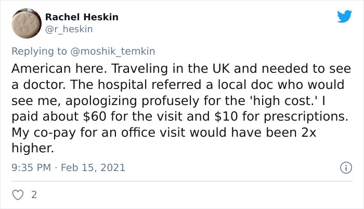Viewport: 364px width, 209px height.
Task: Click the @r_heskin handle
Action: [69, 29]
